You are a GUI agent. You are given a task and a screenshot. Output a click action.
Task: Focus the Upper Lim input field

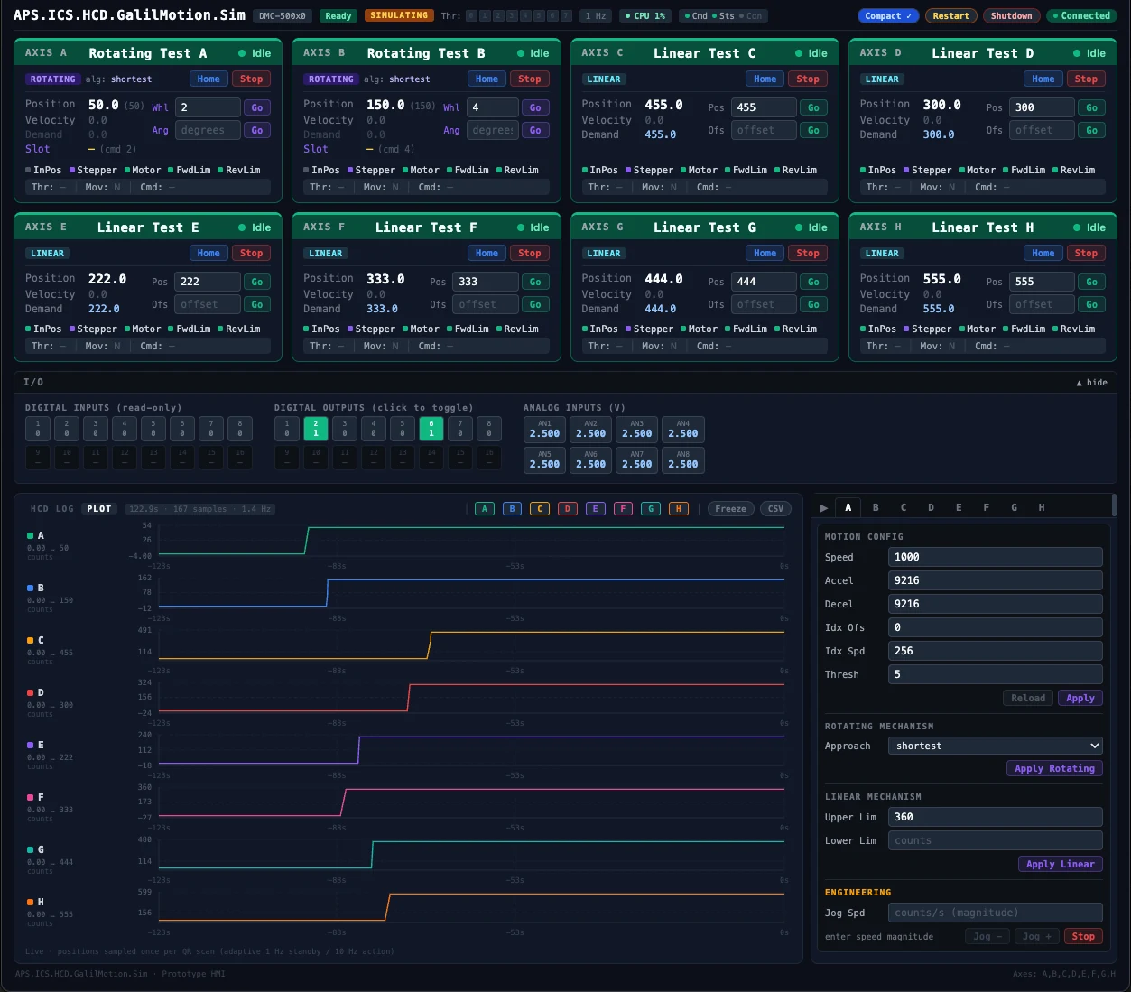click(996, 817)
